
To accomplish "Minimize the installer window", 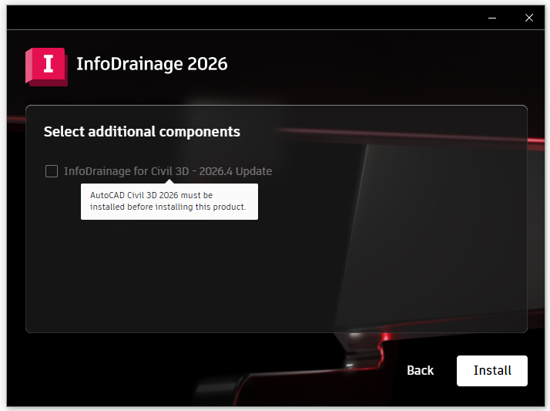I will [x=491, y=18].
